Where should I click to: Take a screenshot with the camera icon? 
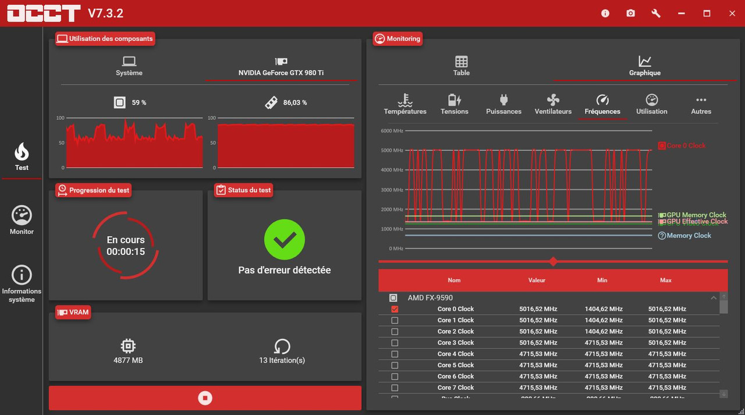click(x=631, y=13)
